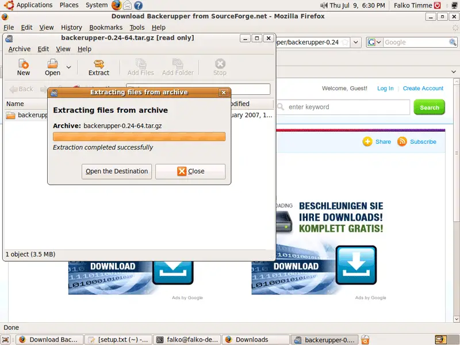Screen dimensions: 460x345
Task: Launch the mail client panel icon
Action: point(127,5)
